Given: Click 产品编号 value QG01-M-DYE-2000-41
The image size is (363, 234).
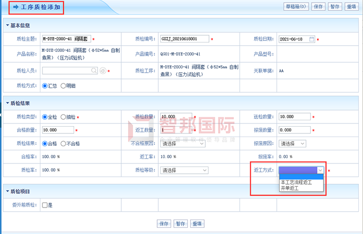Looking at the screenshot, I should coord(180,54).
